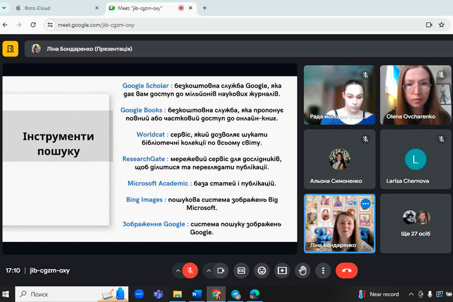This screenshot has height=302, width=453.
Task: Click the Поиск taskbar search box
Action: pyautogui.click(x=71, y=294)
